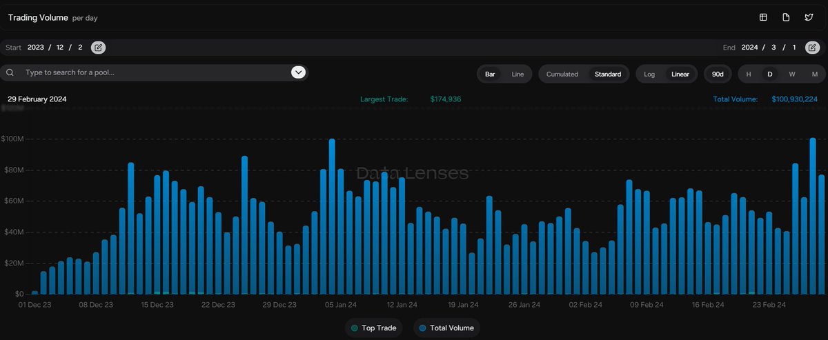Click the export document icon
The image size is (828, 340).
click(786, 17)
